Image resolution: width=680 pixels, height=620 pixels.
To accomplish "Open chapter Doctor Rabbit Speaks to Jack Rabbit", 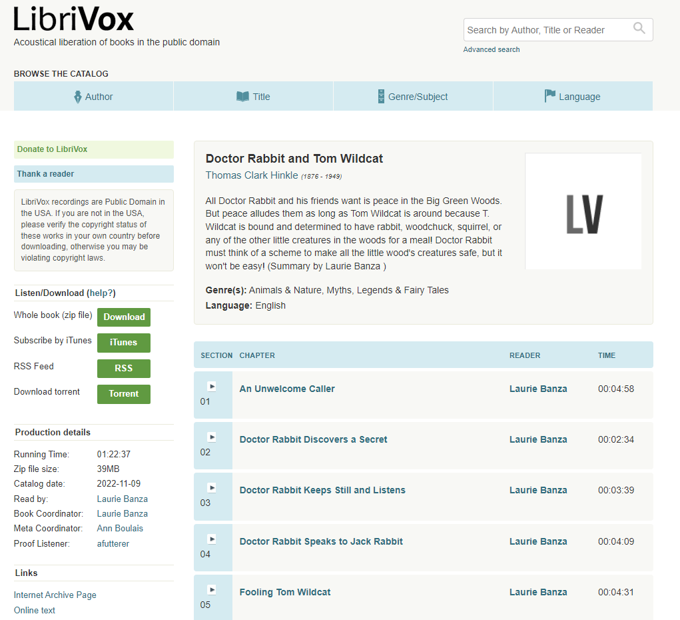I will [x=321, y=541].
